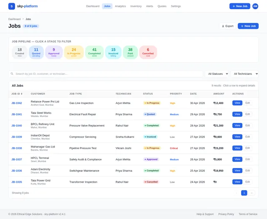Image resolution: width=267 pixels, height=219 pixels.
Task: Open the All Statuses dropdown
Action: click(217, 74)
